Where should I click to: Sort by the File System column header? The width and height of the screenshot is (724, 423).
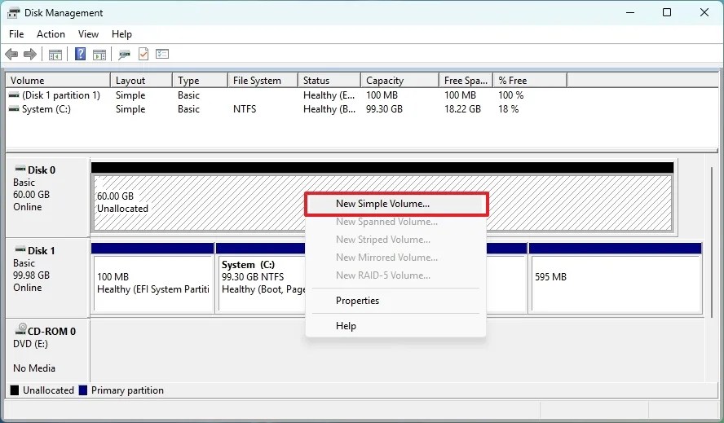click(263, 81)
